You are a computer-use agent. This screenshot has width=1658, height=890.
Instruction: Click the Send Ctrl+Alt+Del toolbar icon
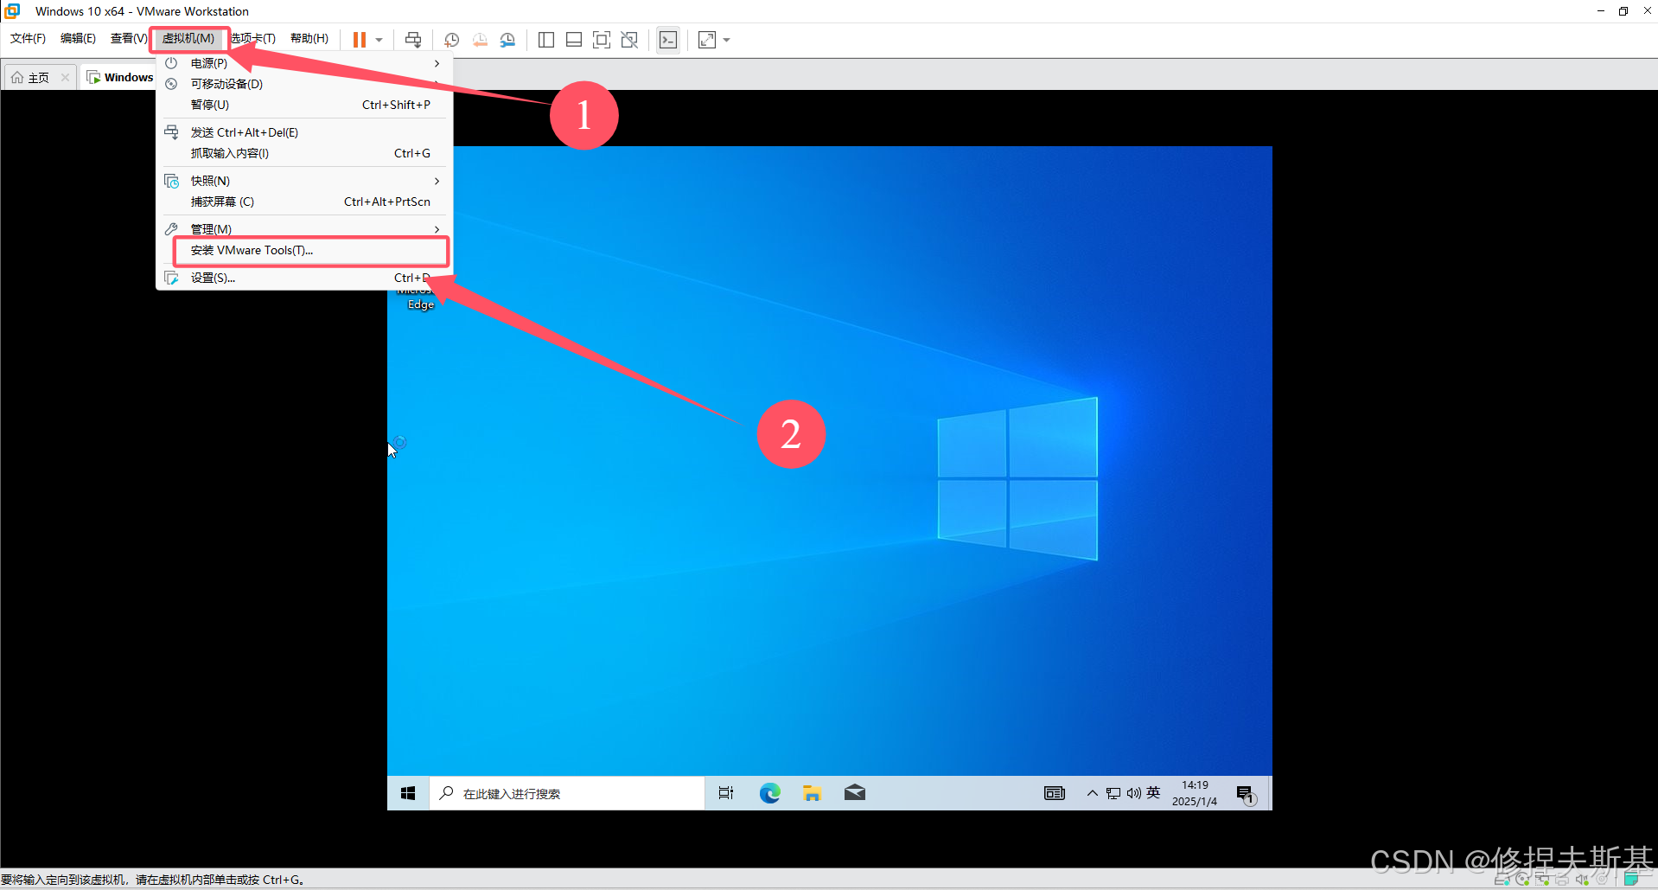(413, 40)
